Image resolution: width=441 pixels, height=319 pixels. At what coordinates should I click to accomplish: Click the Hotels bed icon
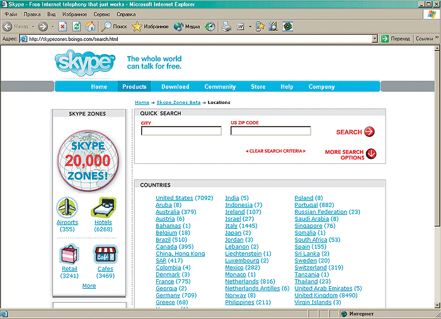103,207
